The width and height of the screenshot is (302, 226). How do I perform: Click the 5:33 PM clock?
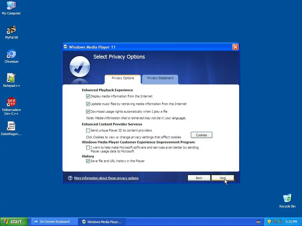coord(291,222)
